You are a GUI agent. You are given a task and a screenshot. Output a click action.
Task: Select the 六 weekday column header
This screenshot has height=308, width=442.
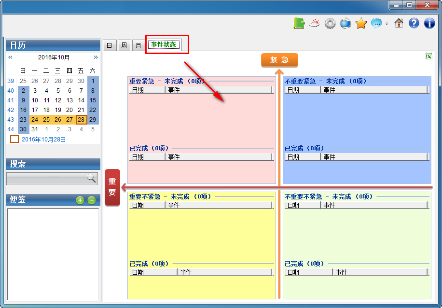(93, 70)
